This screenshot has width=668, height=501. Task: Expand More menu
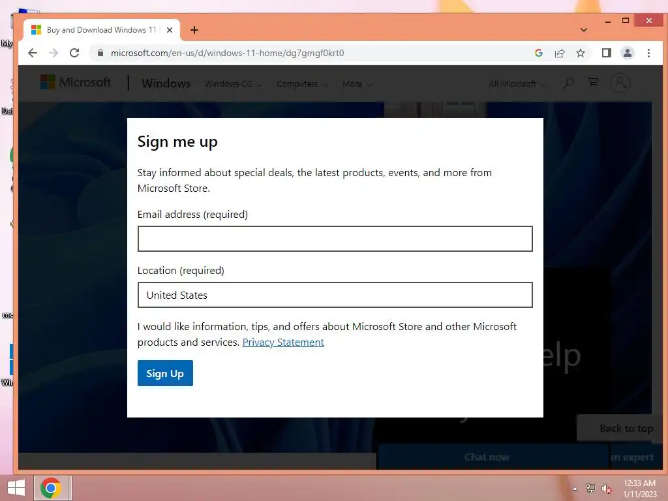[357, 84]
